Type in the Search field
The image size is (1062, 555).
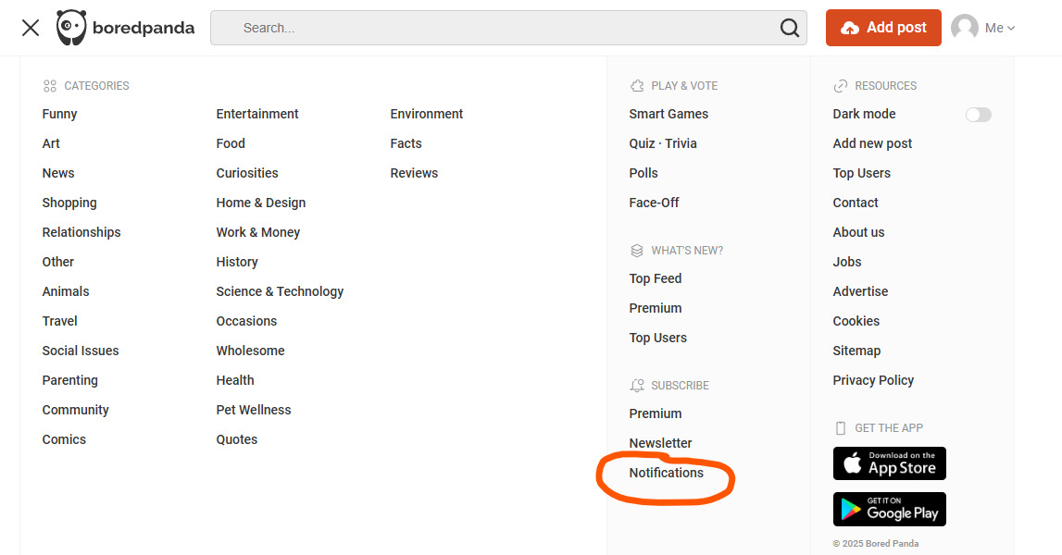(500, 28)
